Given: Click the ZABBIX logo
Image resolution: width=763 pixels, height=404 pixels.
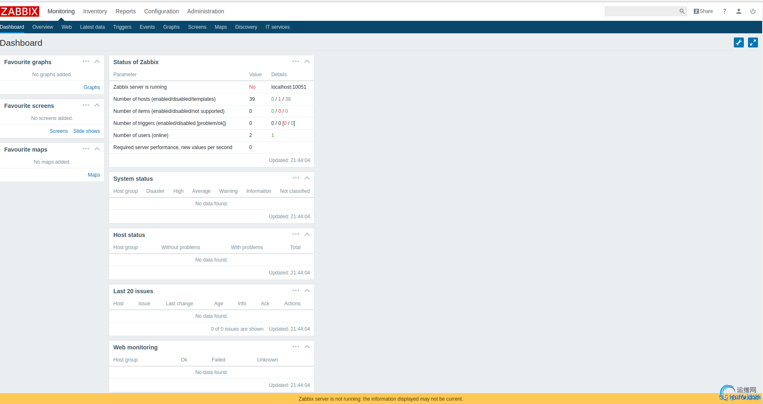Looking at the screenshot, I should tap(20, 11).
